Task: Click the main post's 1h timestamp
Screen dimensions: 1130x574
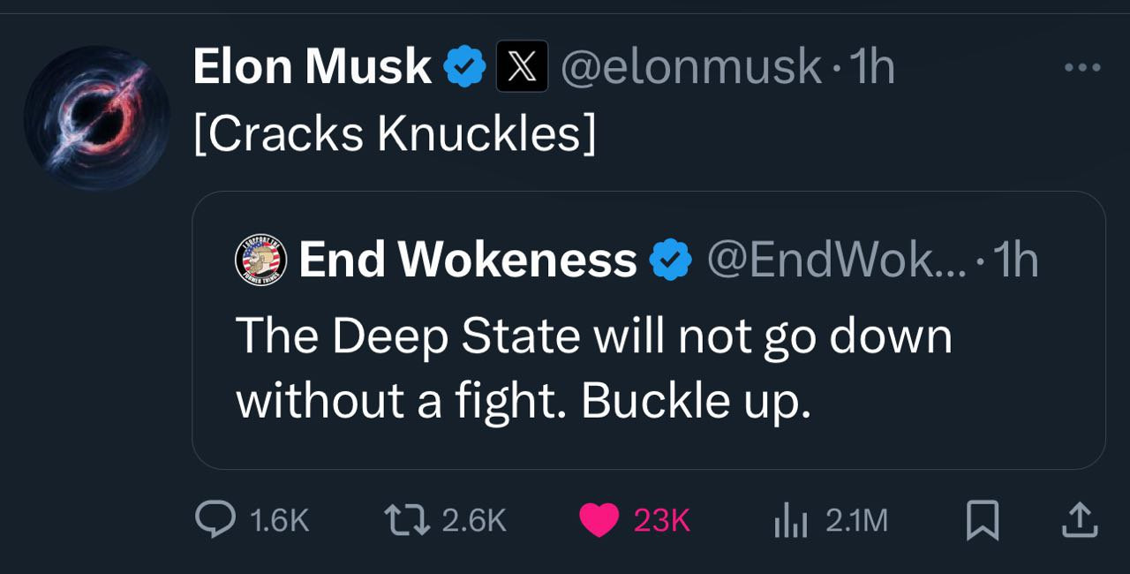Action: 871,67
